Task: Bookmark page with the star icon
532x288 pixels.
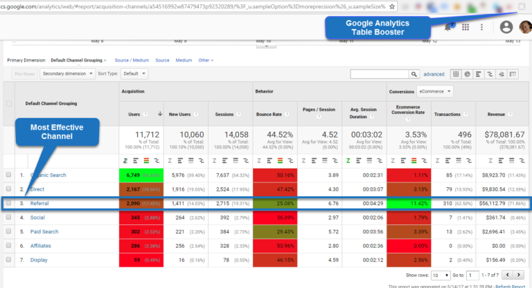Action: coord(392,6)
